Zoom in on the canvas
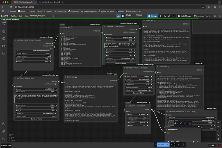222x148 pixels. point(218,122)
